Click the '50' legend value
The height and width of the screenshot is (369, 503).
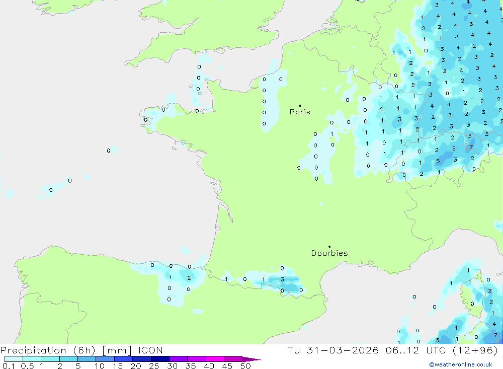click(245, 366)
